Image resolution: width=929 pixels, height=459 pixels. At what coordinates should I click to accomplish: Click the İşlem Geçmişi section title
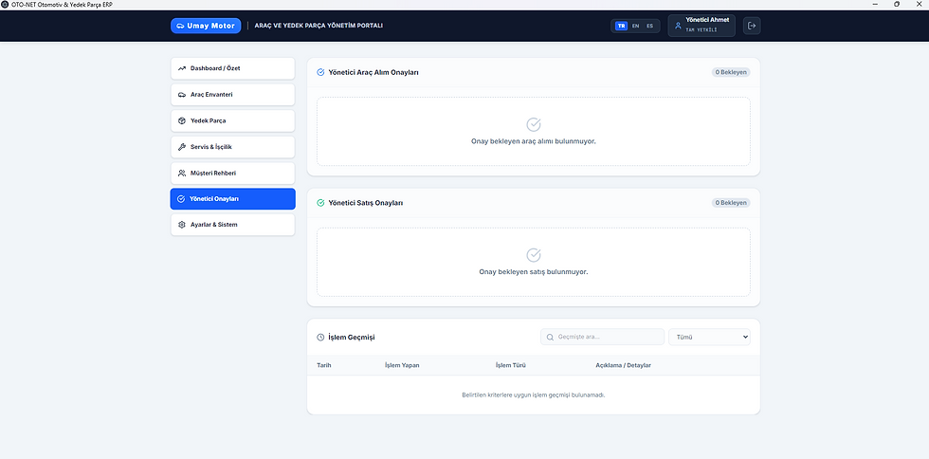(352, 337)
